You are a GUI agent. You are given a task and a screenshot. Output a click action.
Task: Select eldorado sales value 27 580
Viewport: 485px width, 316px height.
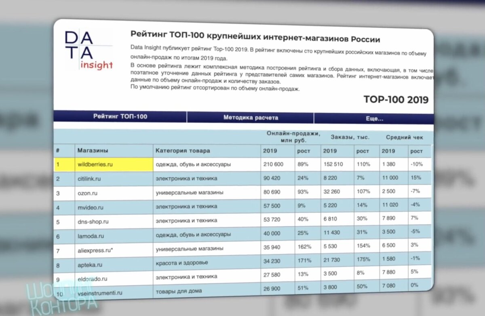point(273,275)
